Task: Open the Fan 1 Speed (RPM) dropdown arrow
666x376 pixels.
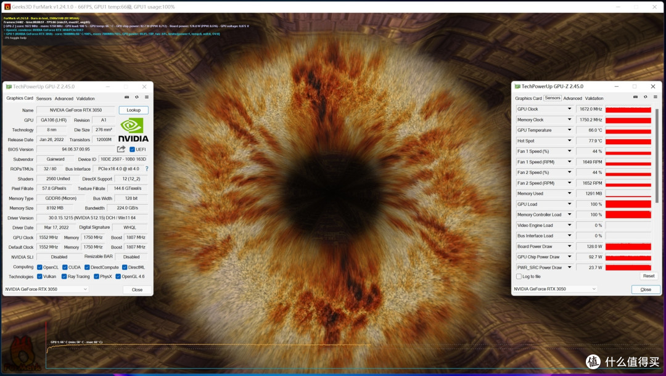Action: tap(570, 161)
